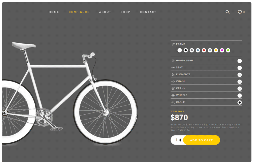Open the About menu item
This screenshot has height=164, width=254.
click(105, 12)
